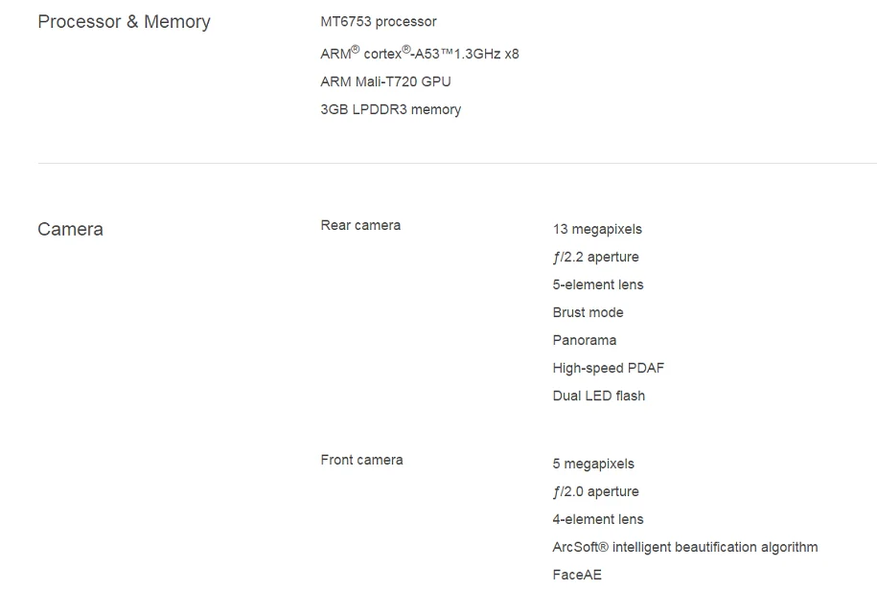Click the Dual LED flash entry
This screenshot has height=612, width=877.
click(x=599, y=396)
